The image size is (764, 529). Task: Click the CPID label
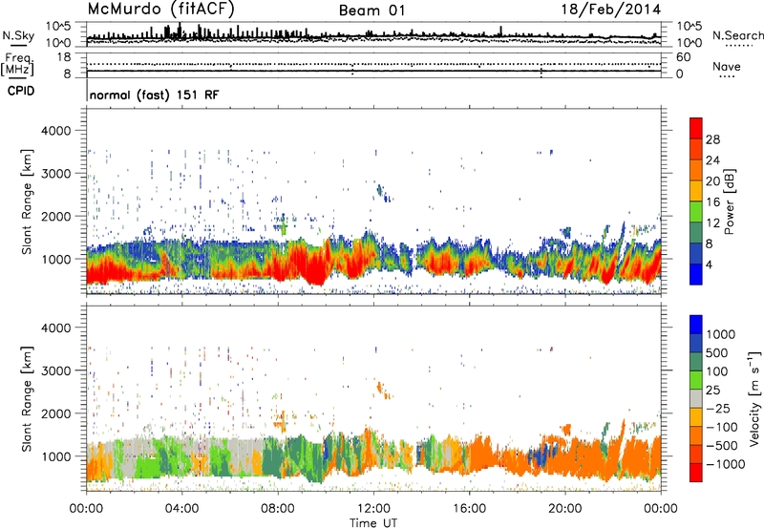coord(21,91)
